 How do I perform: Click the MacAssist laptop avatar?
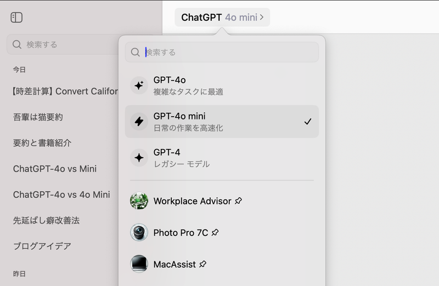point(139,264)
